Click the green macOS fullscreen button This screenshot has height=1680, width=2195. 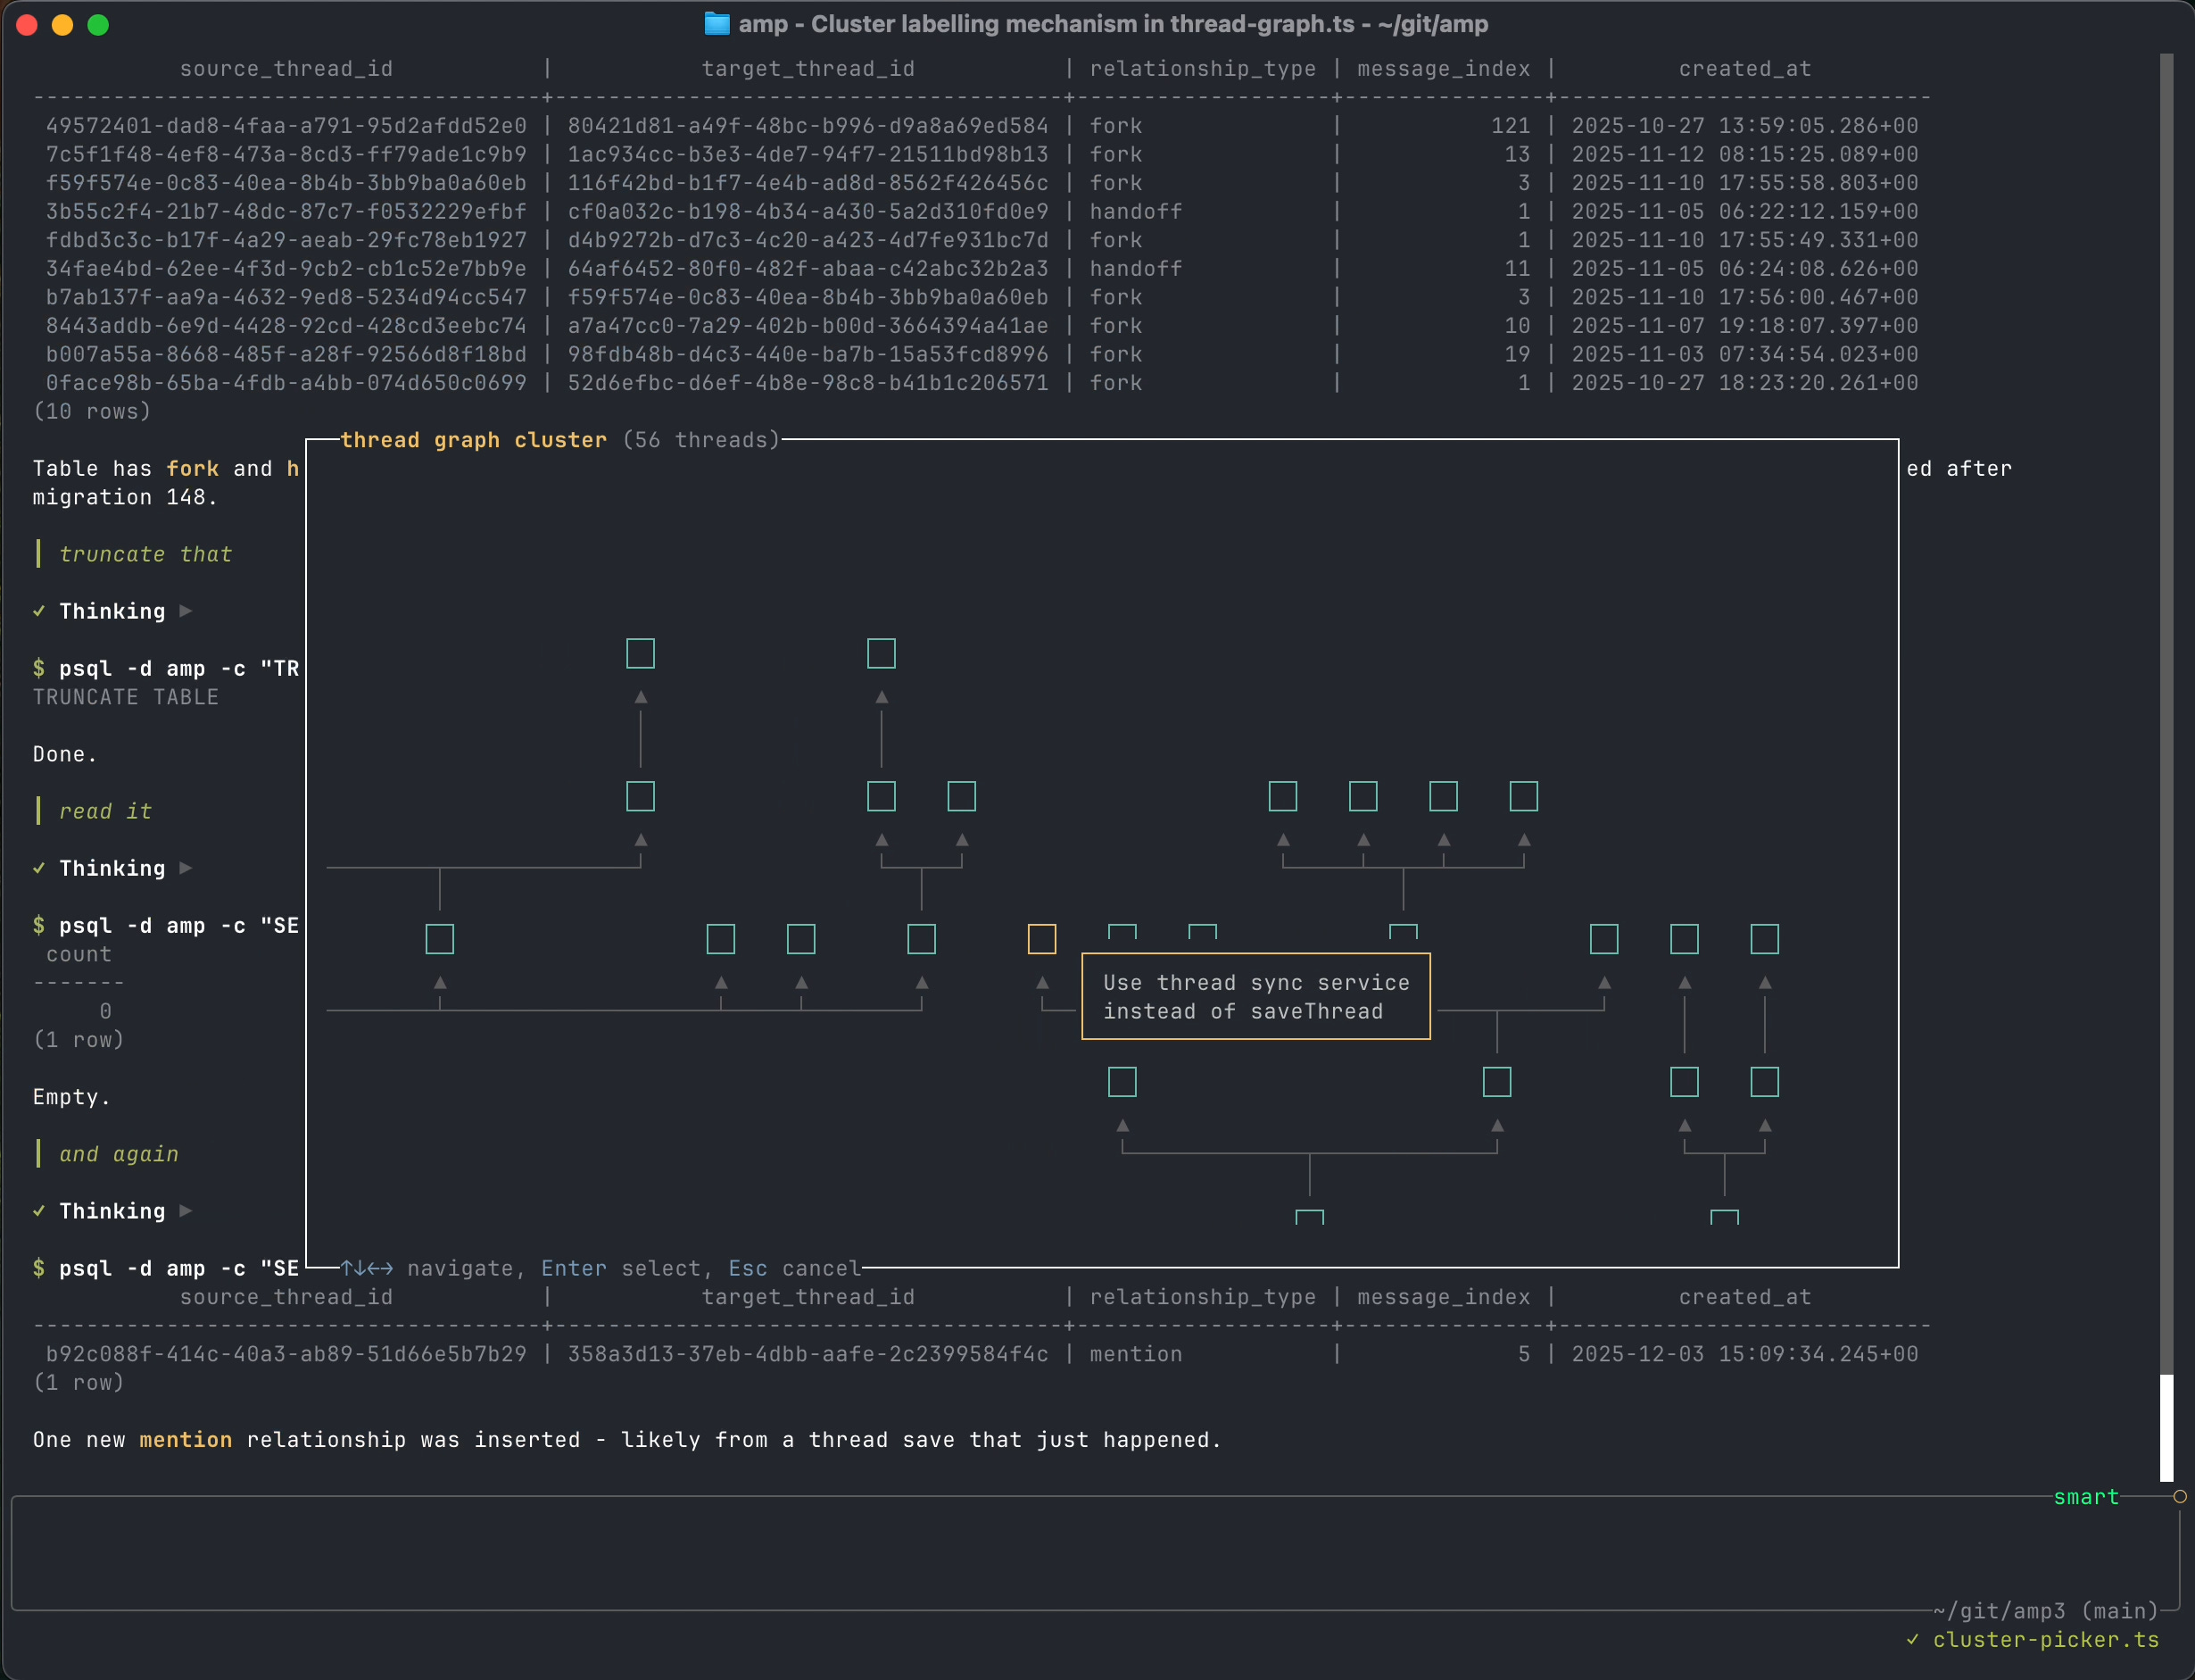pos(98,25)
